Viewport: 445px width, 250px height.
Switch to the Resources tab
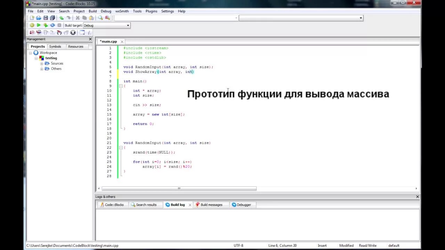[75, 47]
